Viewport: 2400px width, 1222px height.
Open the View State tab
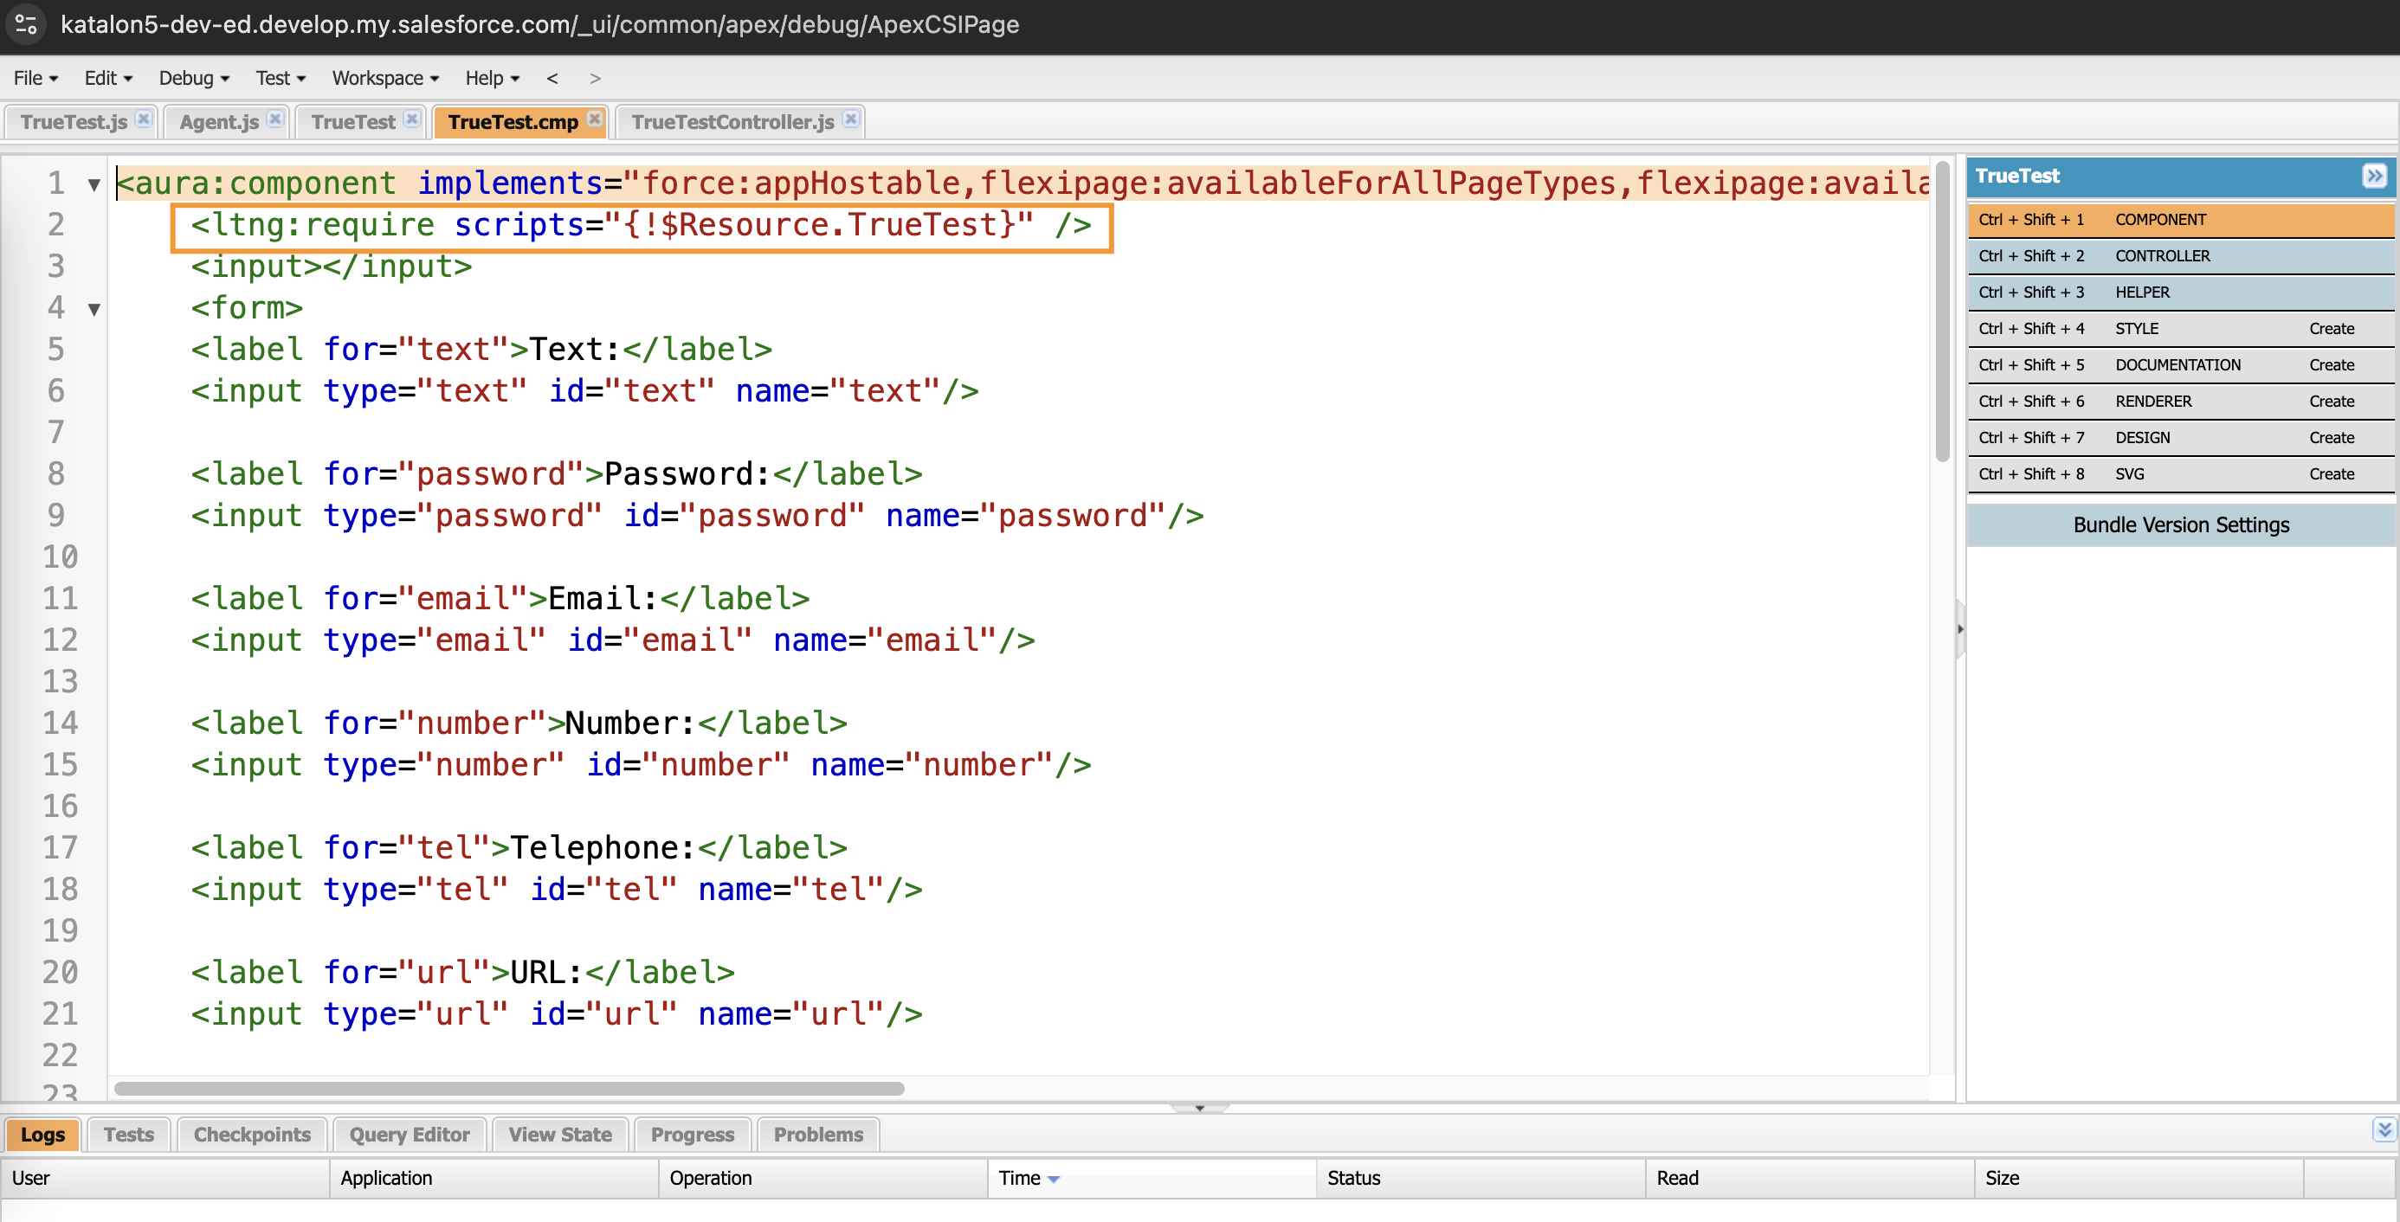[560, 1135]
